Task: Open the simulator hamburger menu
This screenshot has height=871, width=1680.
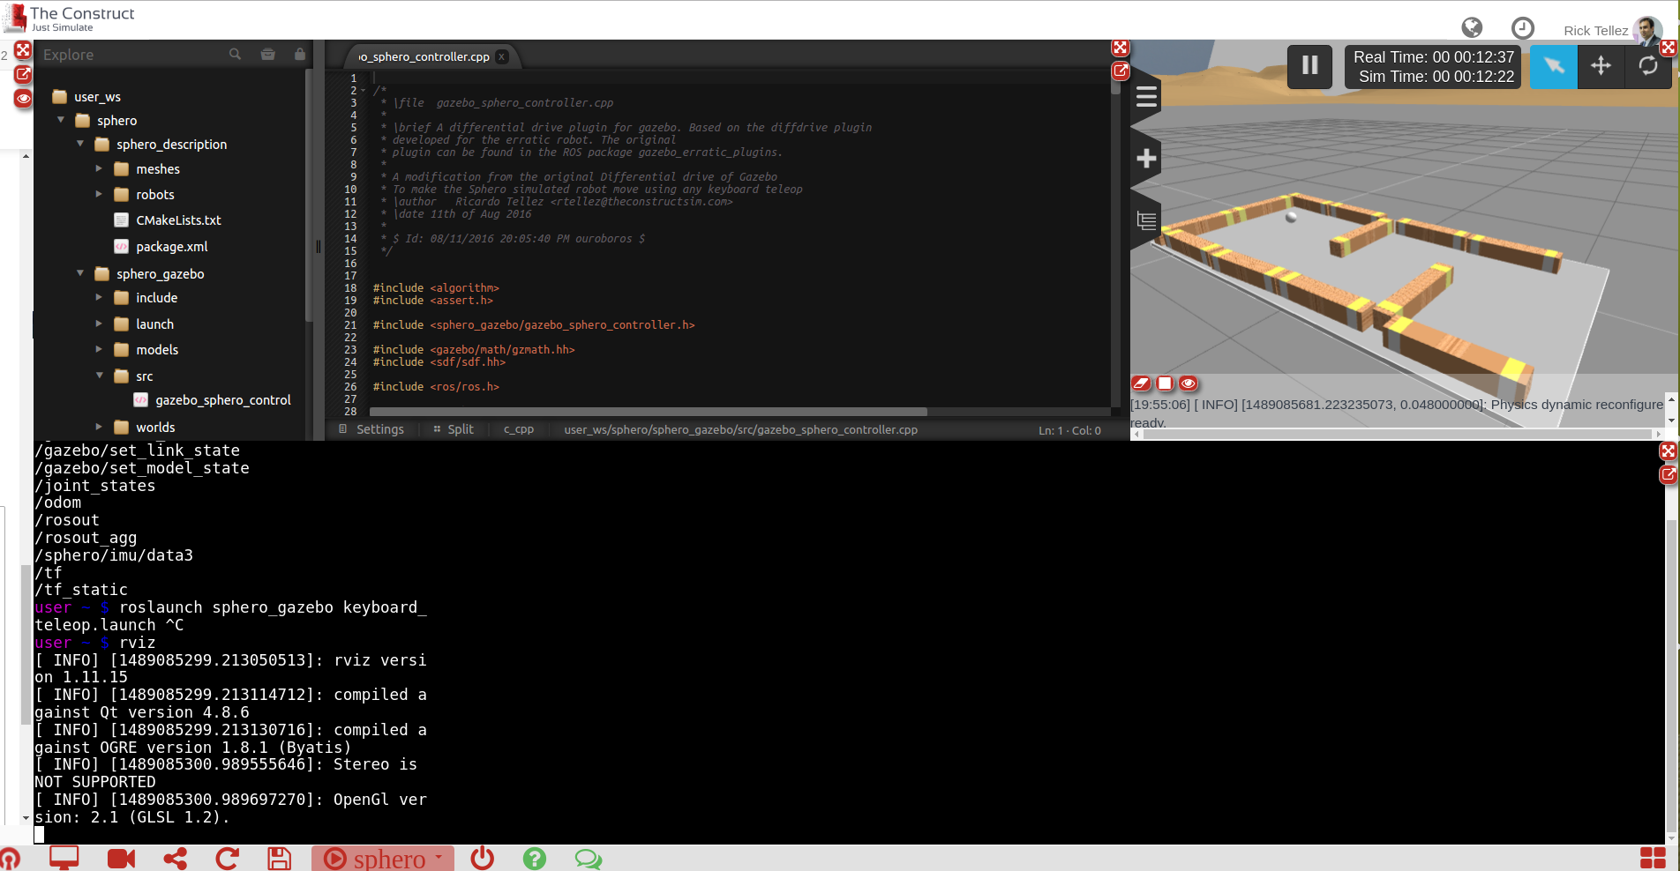Action: (1145, 96)
